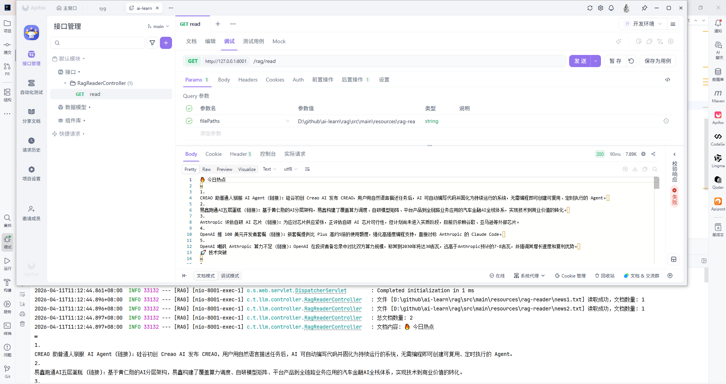Image resolution: width=726 pixels, height=384 pixels.
Task: Open 请求历史 in the sidebar
Action: coord(31,144)
